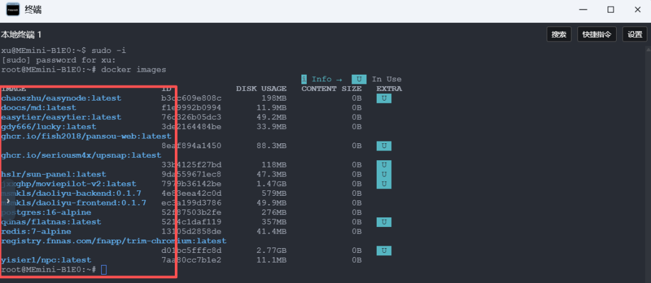Screen dimensions: 651x283
Task: Click the EXTRA column header
Action: click(389, 89)
